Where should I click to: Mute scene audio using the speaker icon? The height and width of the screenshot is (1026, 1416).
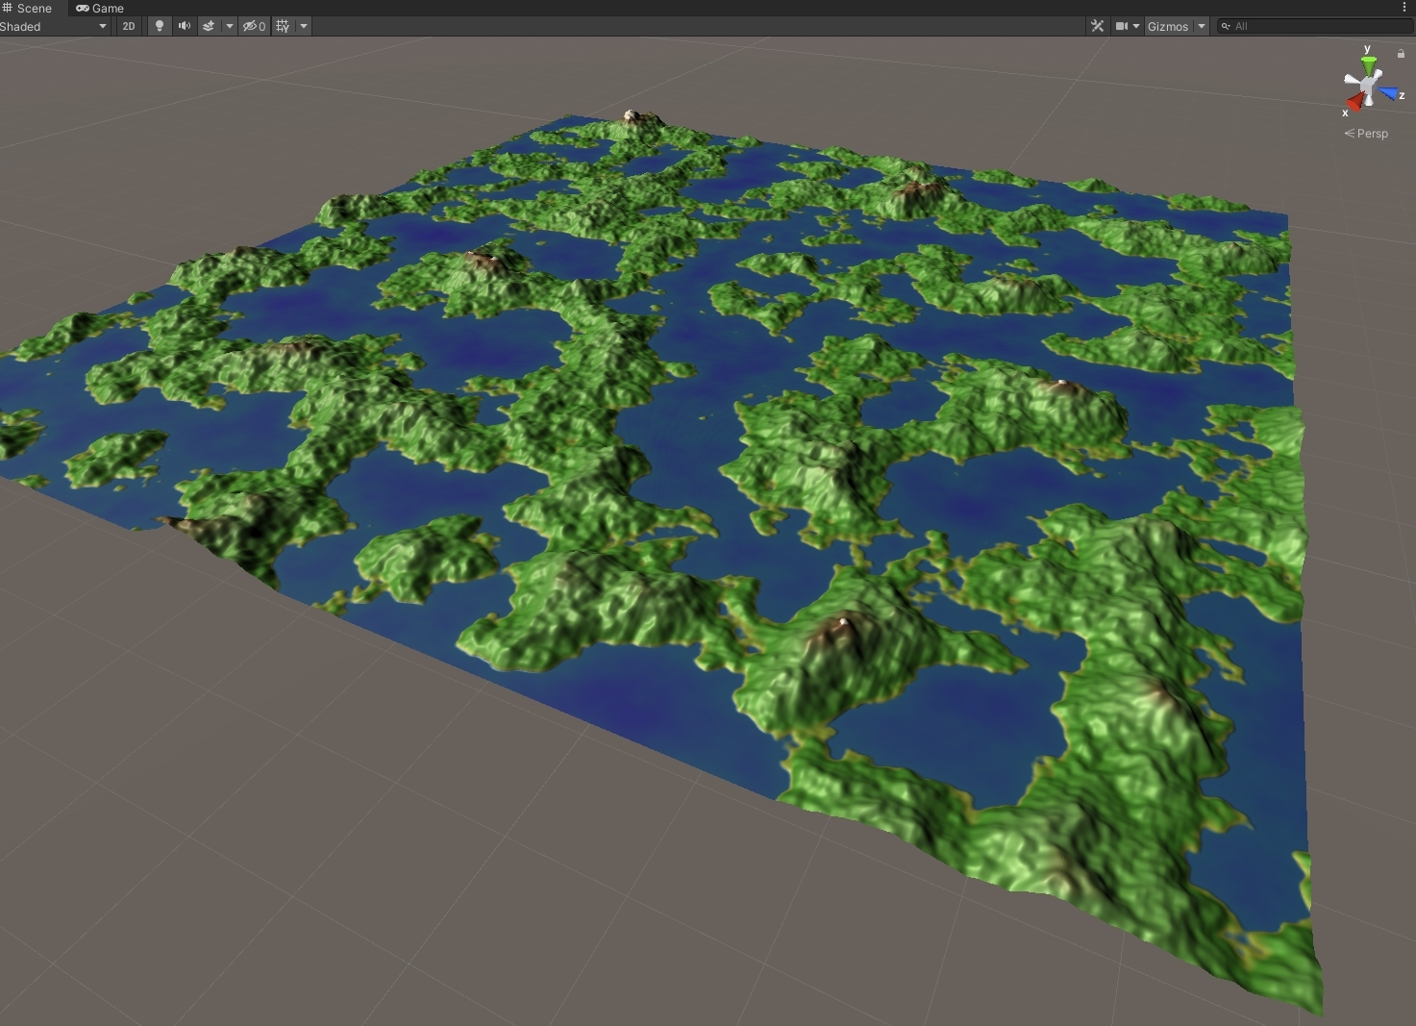coord(185,26)
